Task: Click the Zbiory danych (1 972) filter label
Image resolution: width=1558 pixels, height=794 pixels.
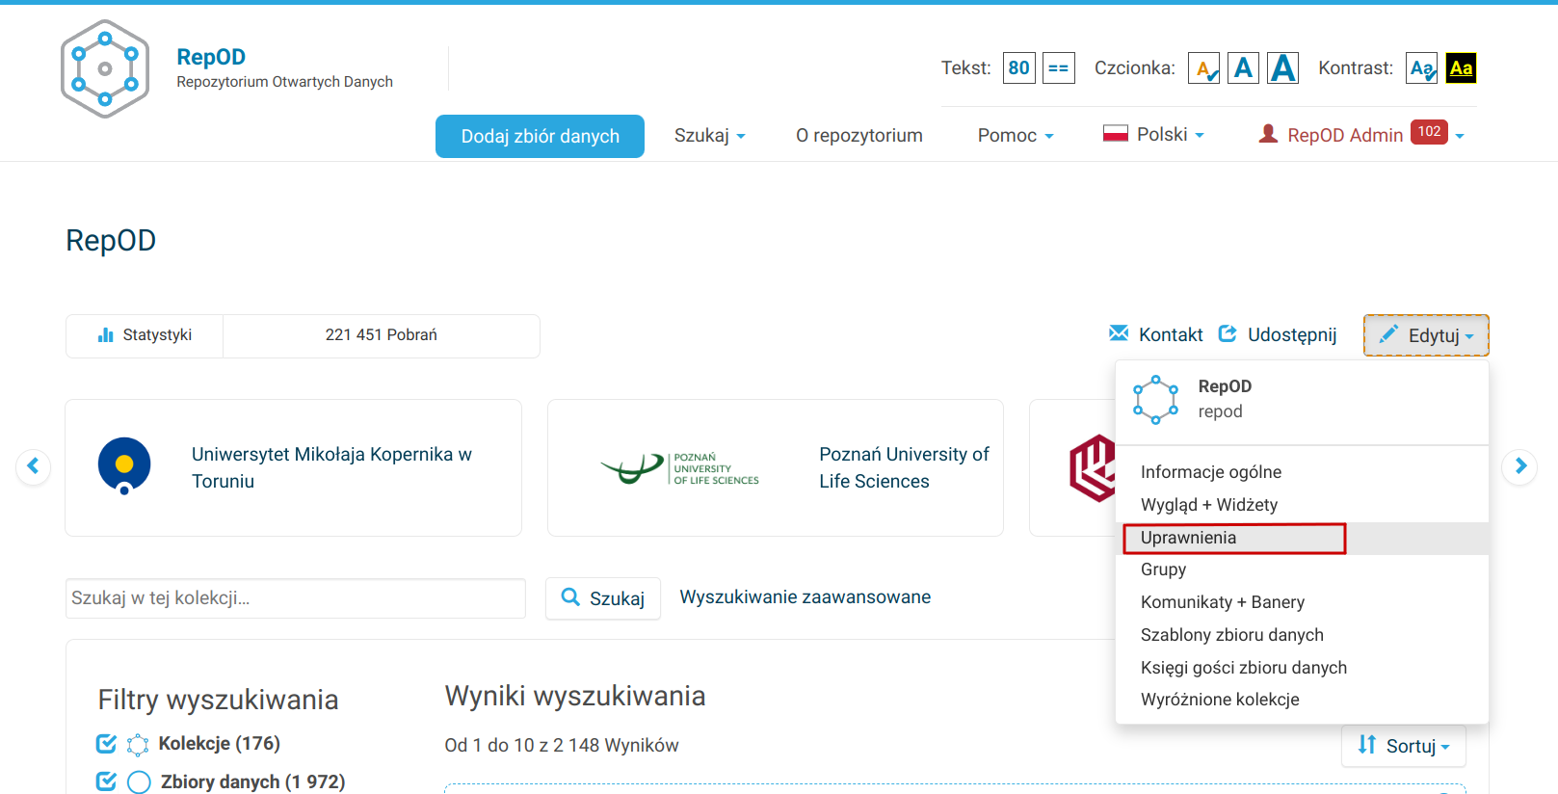Action: (252, 781)
